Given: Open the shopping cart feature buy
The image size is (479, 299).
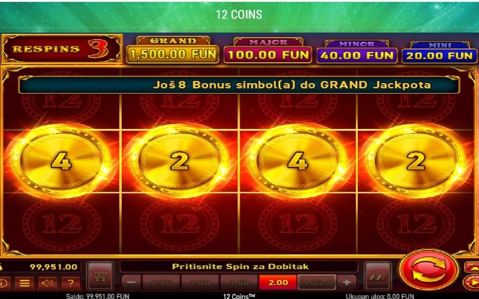Looking at the screenshot, I should (x=100, y=276).
